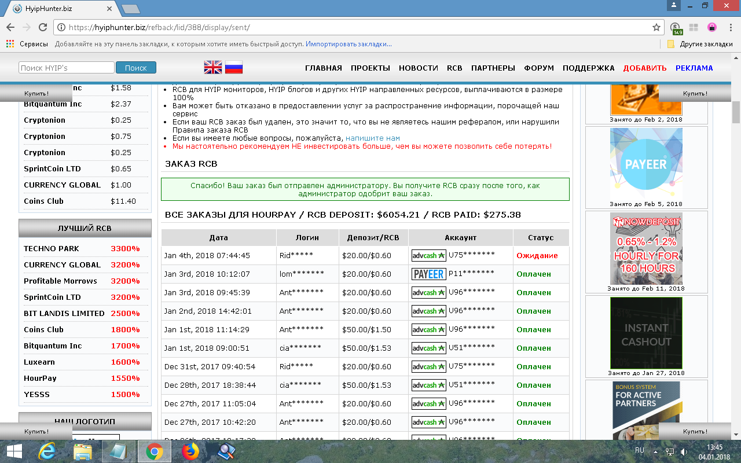Viewport: 741px width, 463px height.
Task: Click the extension icon with 14.9 badge
Action: point(675,28)
